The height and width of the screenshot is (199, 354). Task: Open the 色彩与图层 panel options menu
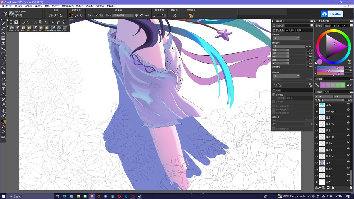(x=351, y=21)
